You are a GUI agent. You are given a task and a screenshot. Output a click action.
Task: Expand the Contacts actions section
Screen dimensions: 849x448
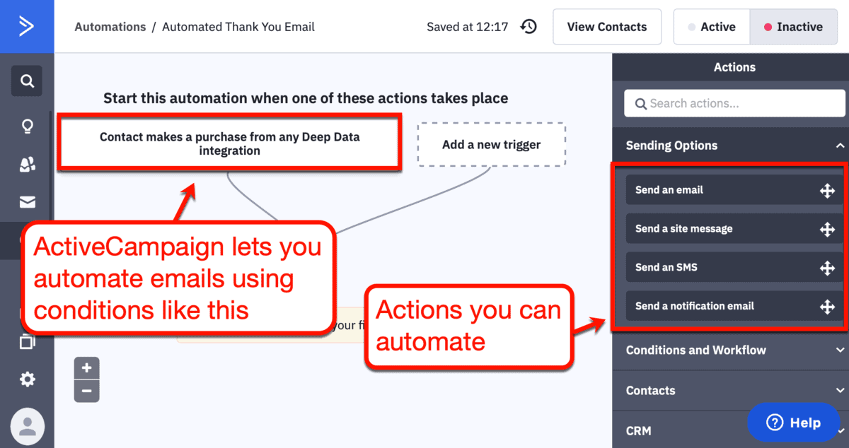(x=730, y=390)
